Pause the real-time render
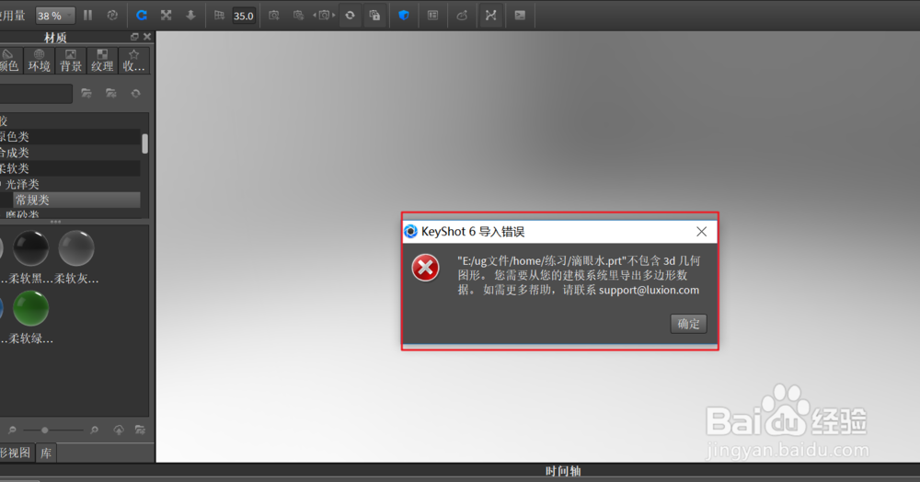The height and width of the screenshot is (482, 920). click(x=88, y=16)
